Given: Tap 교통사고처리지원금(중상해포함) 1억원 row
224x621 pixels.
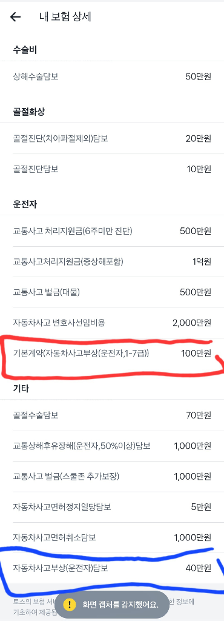Looking at the screenshot, I should point(112,261).
